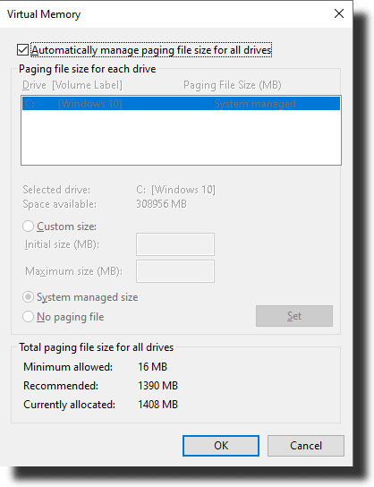Click the empty area of drive list
This screenshot has height=487, width=374.
182,137
